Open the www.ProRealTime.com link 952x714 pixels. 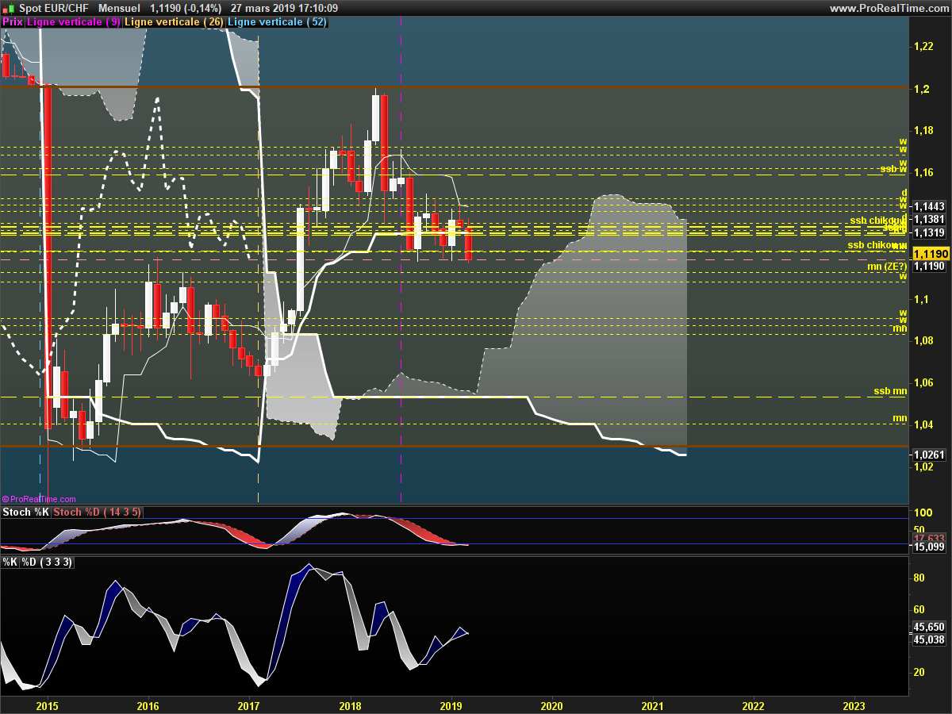889,8
